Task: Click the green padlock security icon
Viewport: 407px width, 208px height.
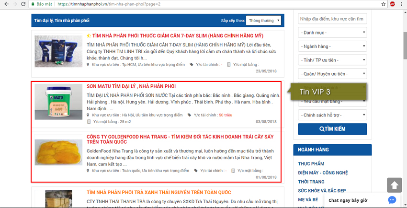Action: [x=33, y=4]
